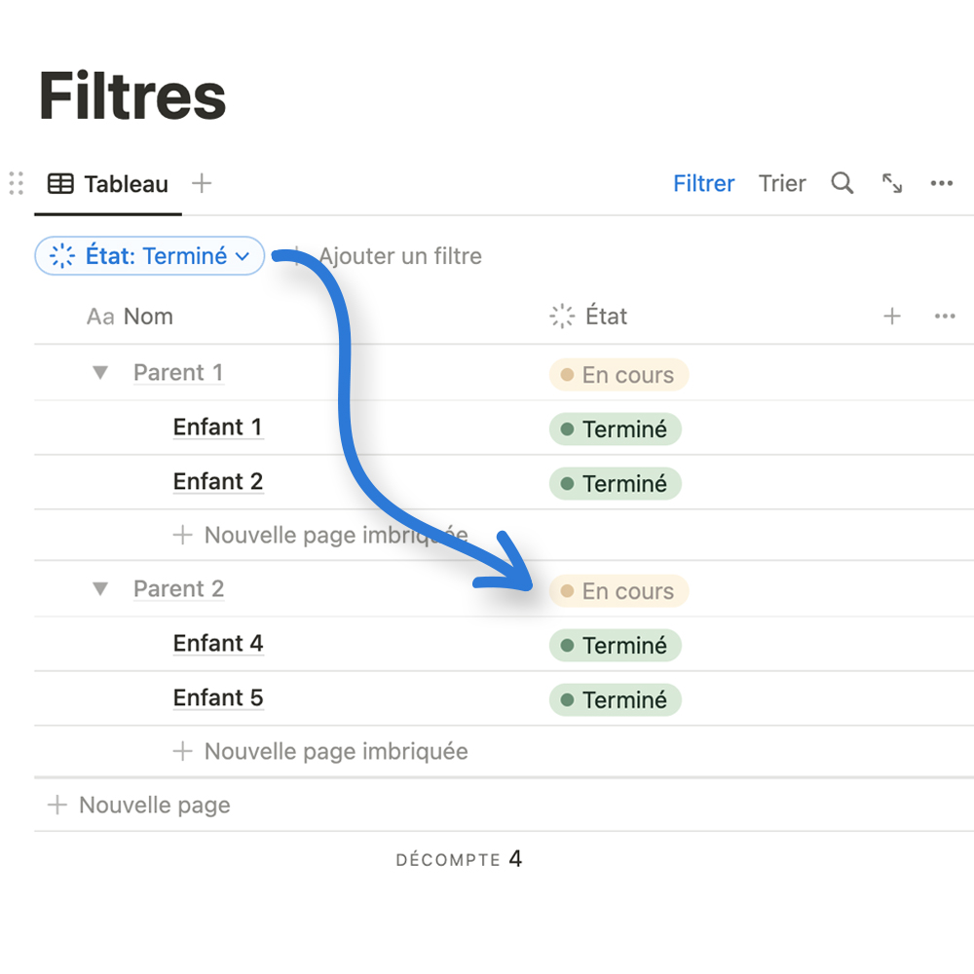Open the Trier sort option
The image size is (974, 974).
782,184
